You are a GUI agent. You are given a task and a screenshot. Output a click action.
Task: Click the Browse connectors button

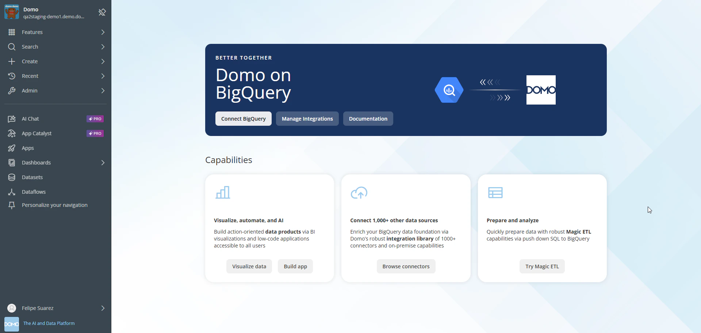click(406, 266)
